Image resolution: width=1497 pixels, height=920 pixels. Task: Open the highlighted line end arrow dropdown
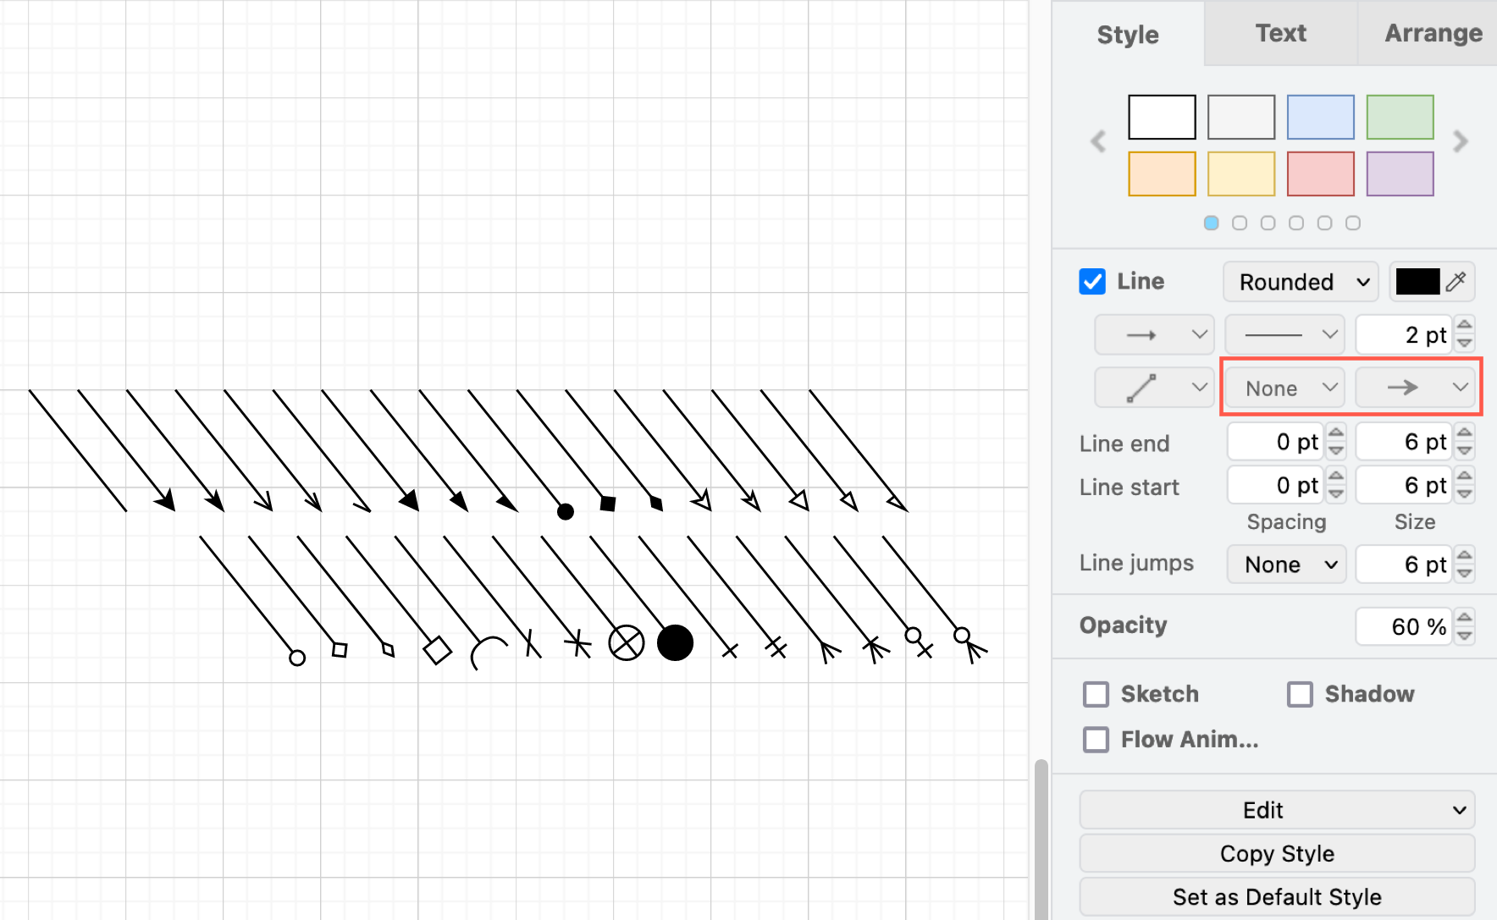1416,387
